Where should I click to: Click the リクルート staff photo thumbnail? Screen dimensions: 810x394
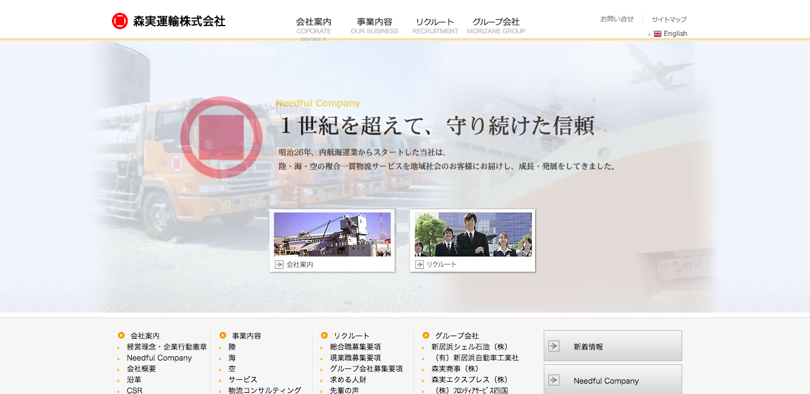[472, 234]
